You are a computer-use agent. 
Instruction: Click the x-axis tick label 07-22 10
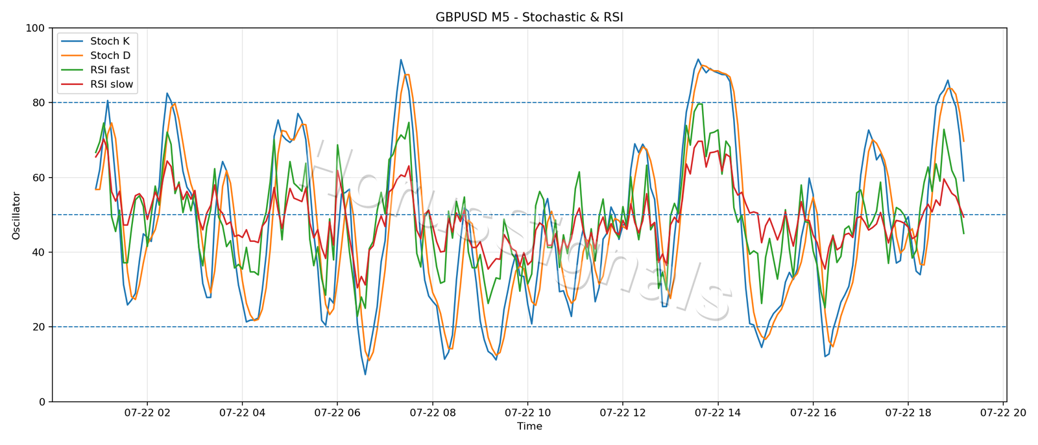click(527, 412)
